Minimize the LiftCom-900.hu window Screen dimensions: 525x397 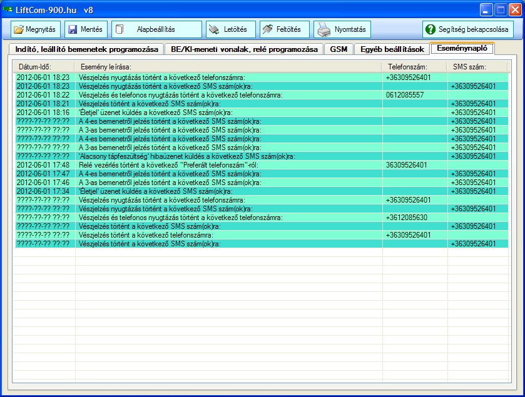[486, 10]
